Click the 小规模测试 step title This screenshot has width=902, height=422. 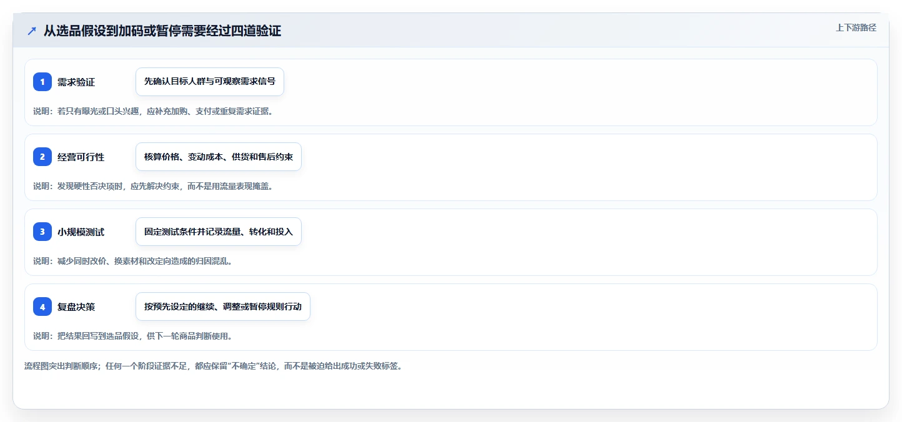coord(81,232)
